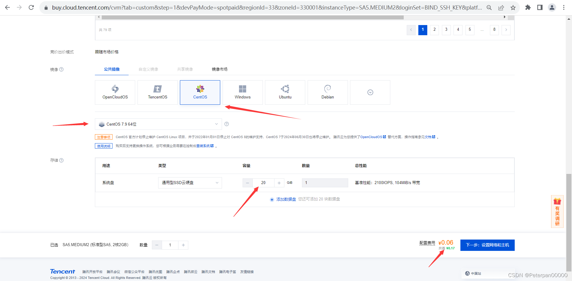
Task: Increase instance purchase quantity
Action: [x=183, y=245]
